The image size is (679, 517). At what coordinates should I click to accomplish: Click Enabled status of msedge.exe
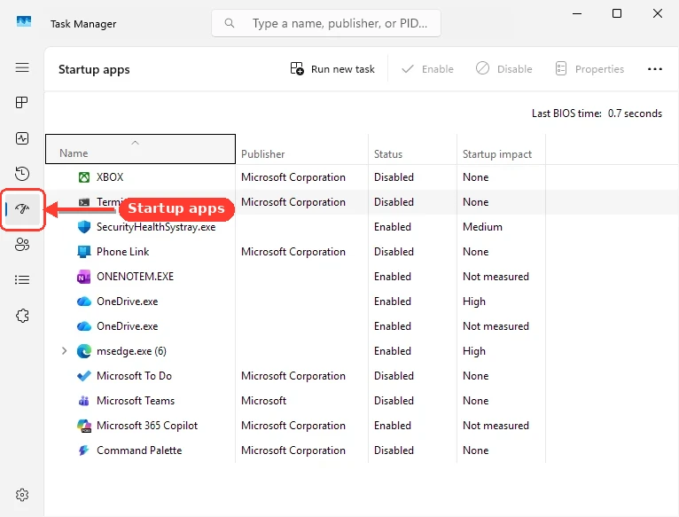pyautogui.click(x=393, y=351)
